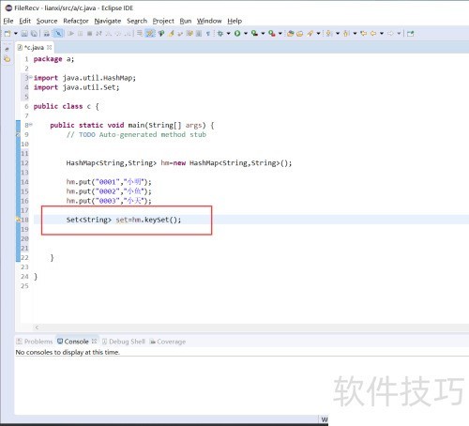Click the Terminate square icon
Image resolution: width=469 pixels, height=426 pixels.
click(x=90, y=34)
